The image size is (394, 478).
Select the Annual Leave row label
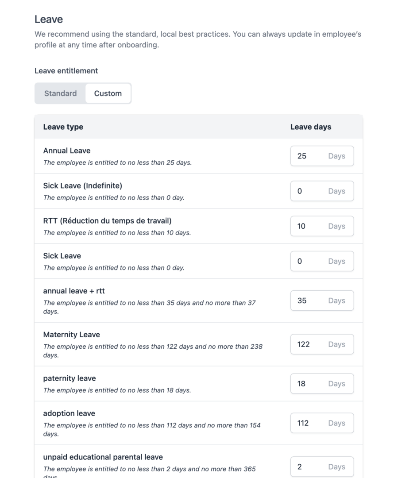tap(67, 150)
